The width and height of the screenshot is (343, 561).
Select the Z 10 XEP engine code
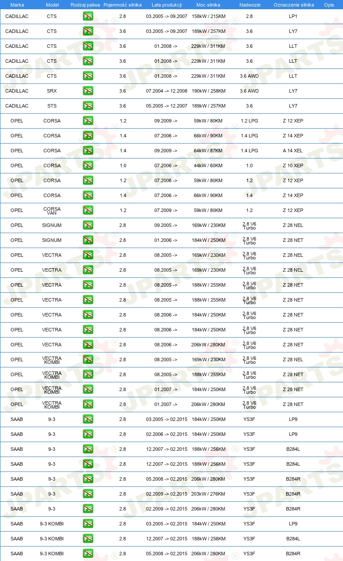click(x=293, y=165)
